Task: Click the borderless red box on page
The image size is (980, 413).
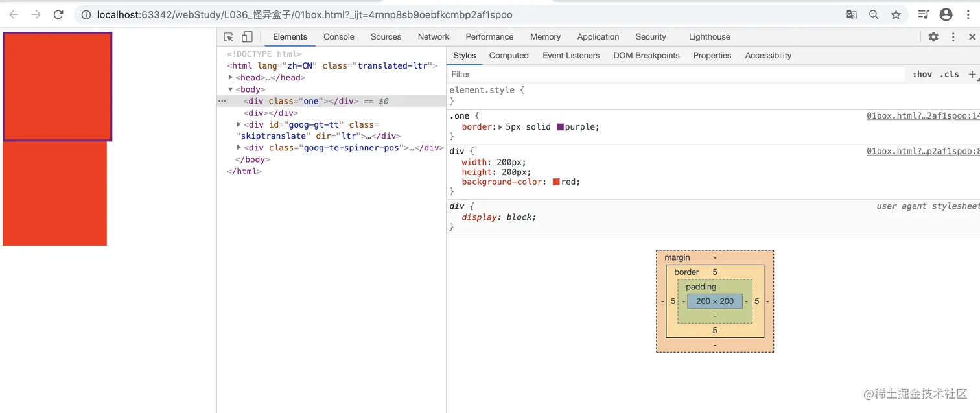Action: [54, 193]
